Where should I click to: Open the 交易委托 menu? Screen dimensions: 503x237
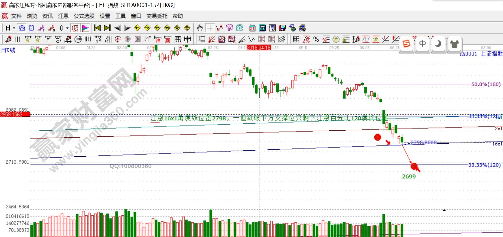point(157,16)
